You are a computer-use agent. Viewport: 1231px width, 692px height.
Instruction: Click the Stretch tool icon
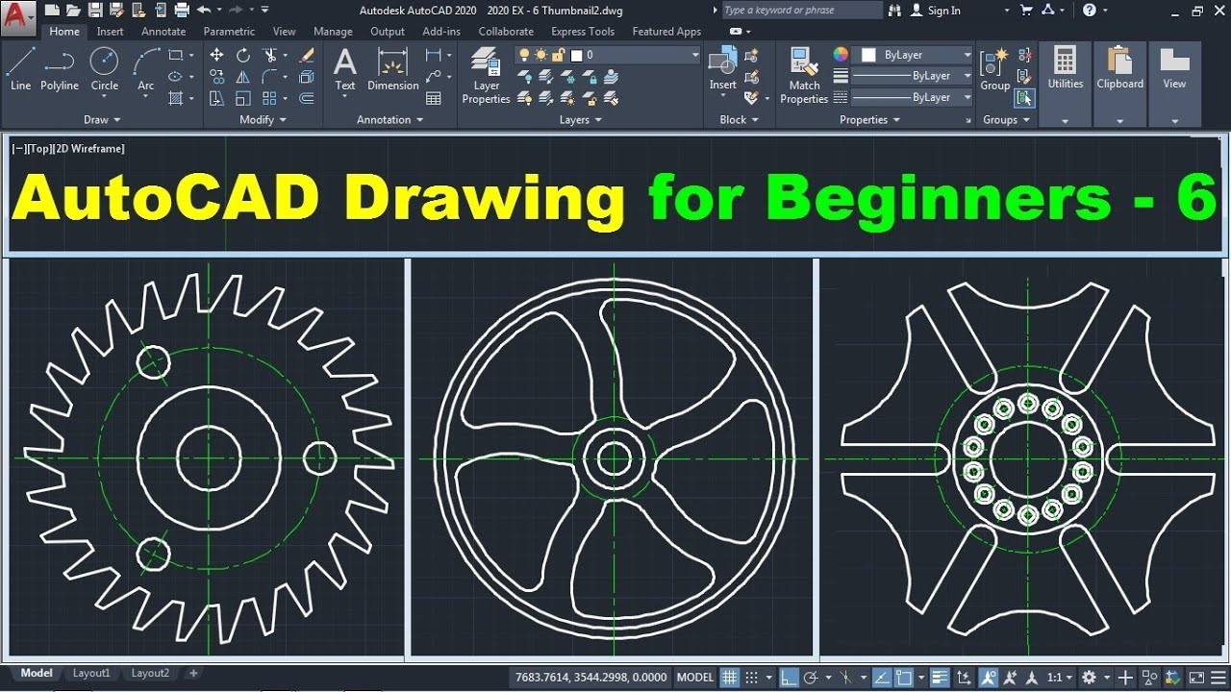(216, 98)
